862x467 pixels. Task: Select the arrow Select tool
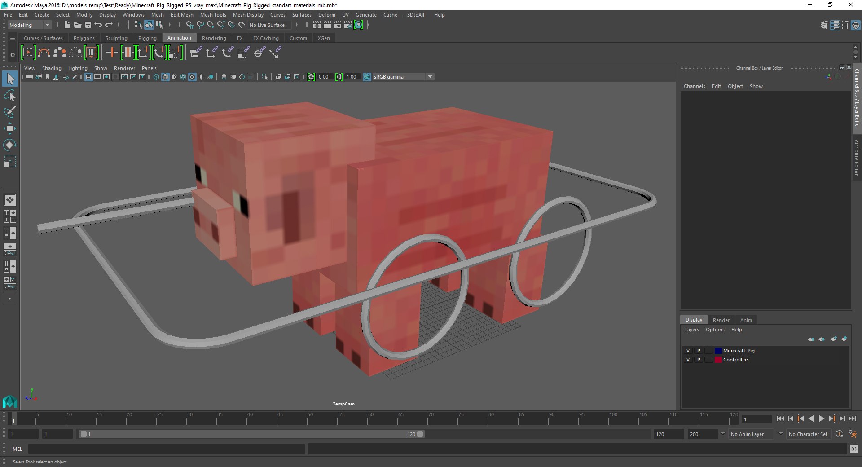tap(10, 79)
